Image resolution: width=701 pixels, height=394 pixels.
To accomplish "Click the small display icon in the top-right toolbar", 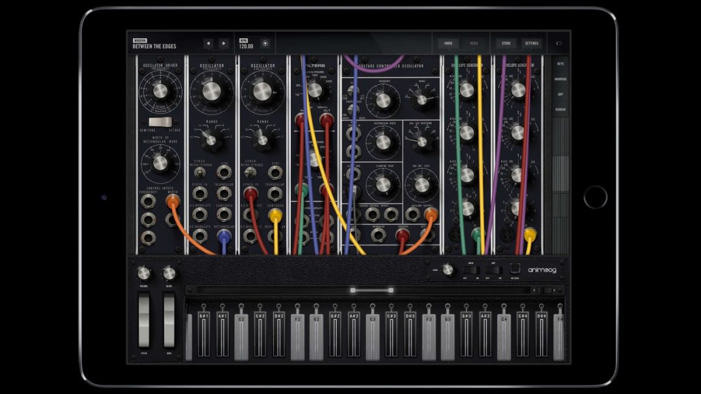I will (560, 43).
